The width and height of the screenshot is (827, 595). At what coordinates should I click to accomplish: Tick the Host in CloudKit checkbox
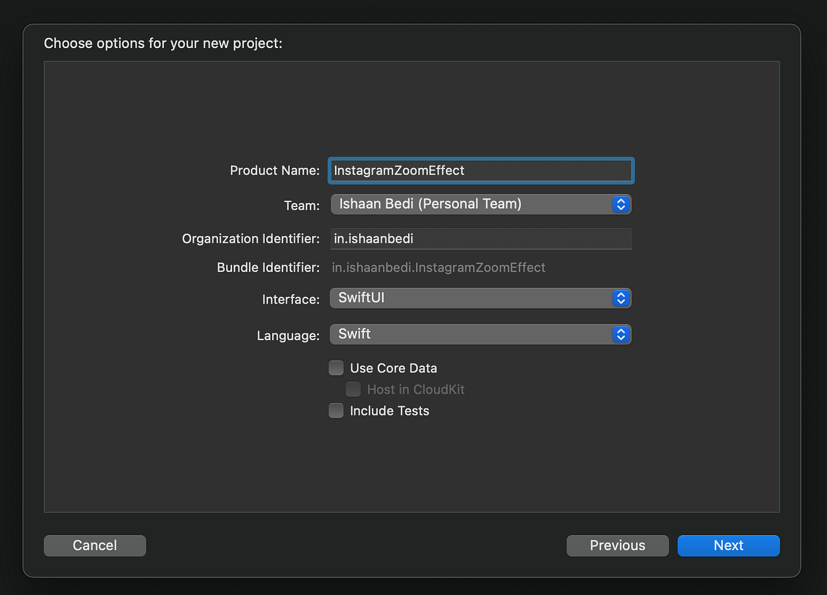point(353,389)
